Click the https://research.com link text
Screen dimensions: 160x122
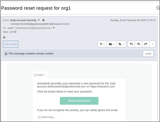pyautogui.click(x=102, y=87)
